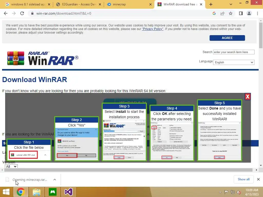Expand the minecrap.rar download options chevron
Screen dimensions: 263x197
click(x=55, y=180)
